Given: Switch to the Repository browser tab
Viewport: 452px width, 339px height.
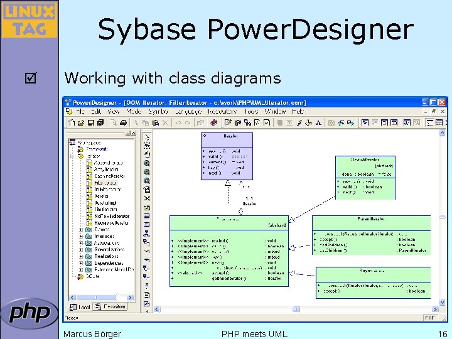Looking at the screenshot, I should point(110,306).
